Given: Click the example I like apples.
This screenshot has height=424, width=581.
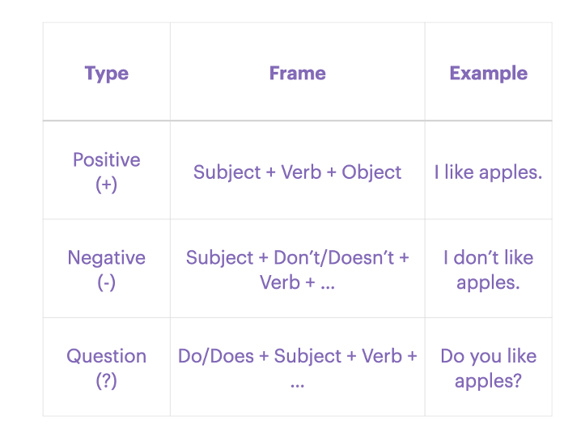Looking at the screenshot, I should click(488, 172).
